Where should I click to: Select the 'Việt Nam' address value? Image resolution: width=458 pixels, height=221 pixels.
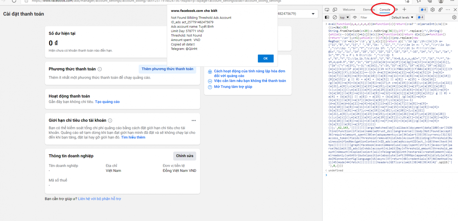click(113, 171)
